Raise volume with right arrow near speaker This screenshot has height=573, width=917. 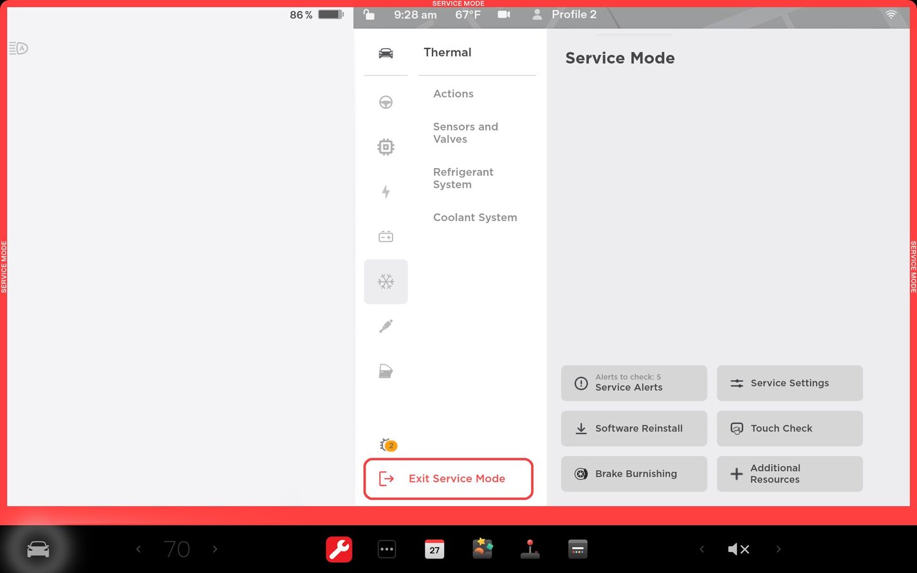pyautogui.click(x=778, y=549)
